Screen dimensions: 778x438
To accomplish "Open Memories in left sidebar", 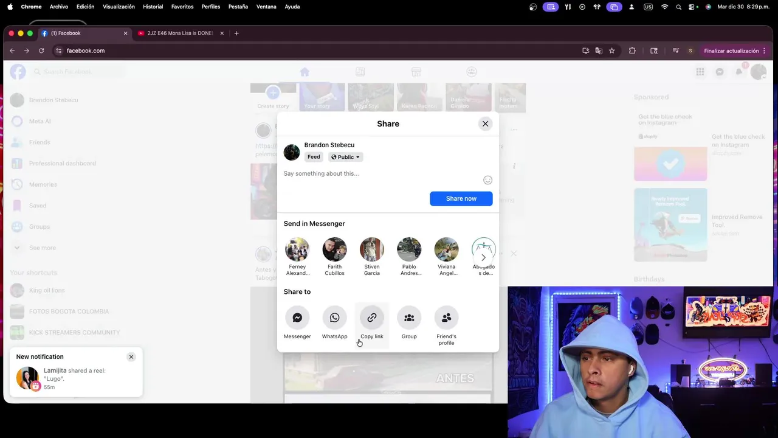I will click(43, 184).
